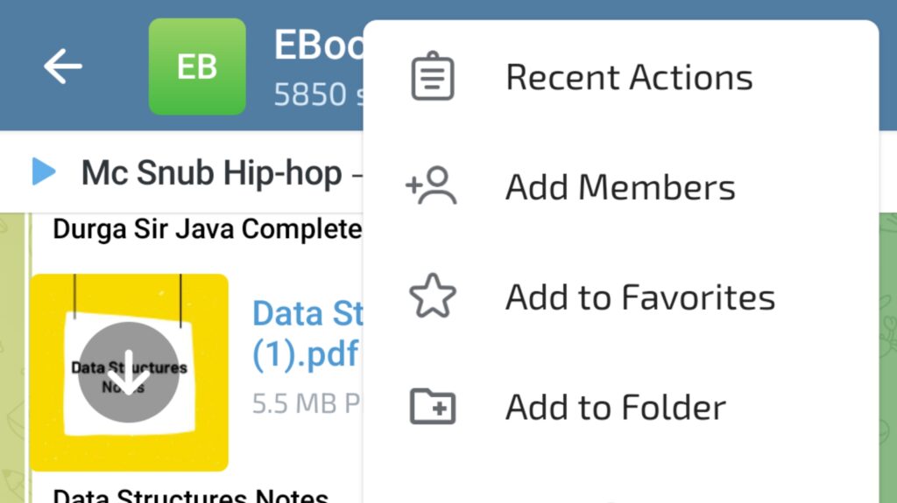Open the EBoo channel title
Image resolution: width=897 pixels, height=503 pixels.
click(319, 45)
